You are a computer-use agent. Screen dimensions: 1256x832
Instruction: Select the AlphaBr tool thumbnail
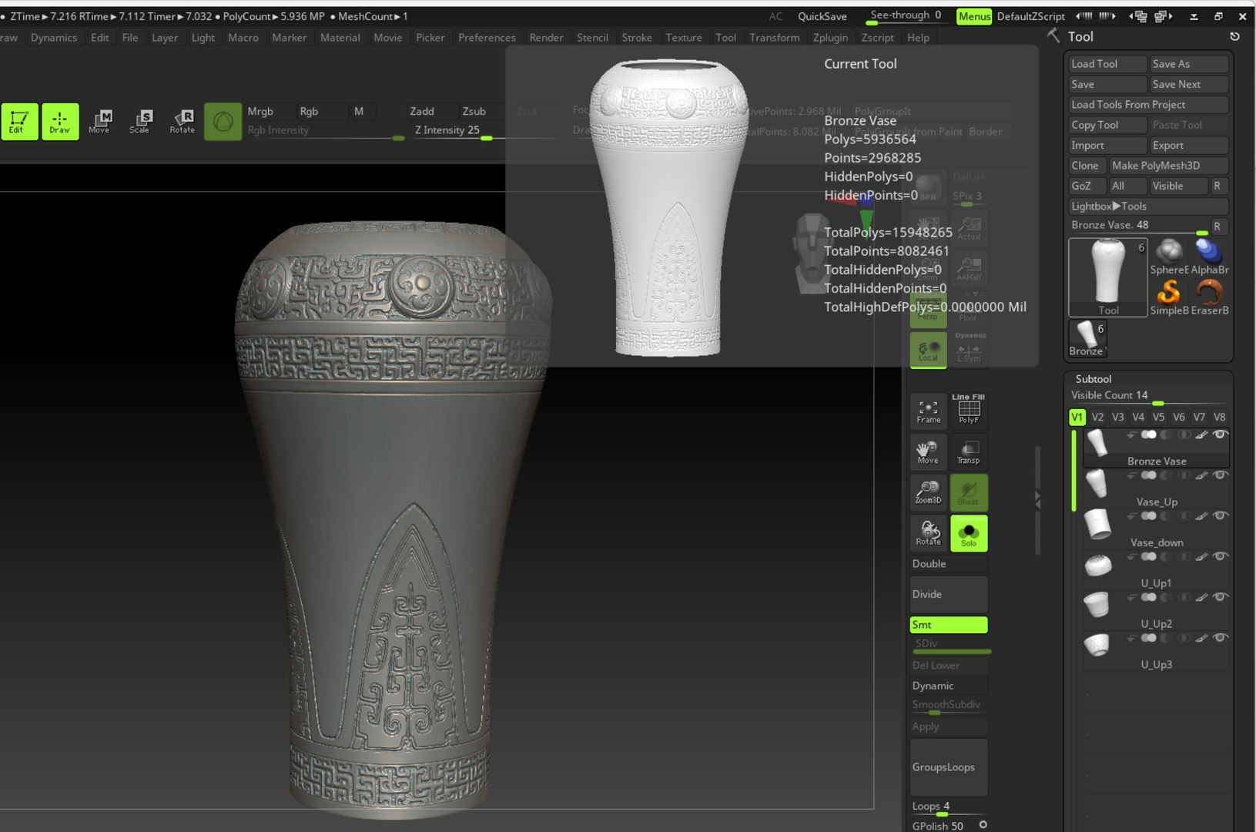[x=1209, y=257]
